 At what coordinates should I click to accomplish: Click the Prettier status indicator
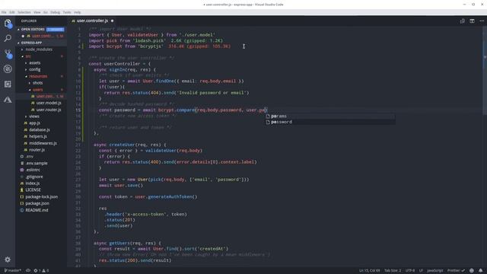pos(456,271)
